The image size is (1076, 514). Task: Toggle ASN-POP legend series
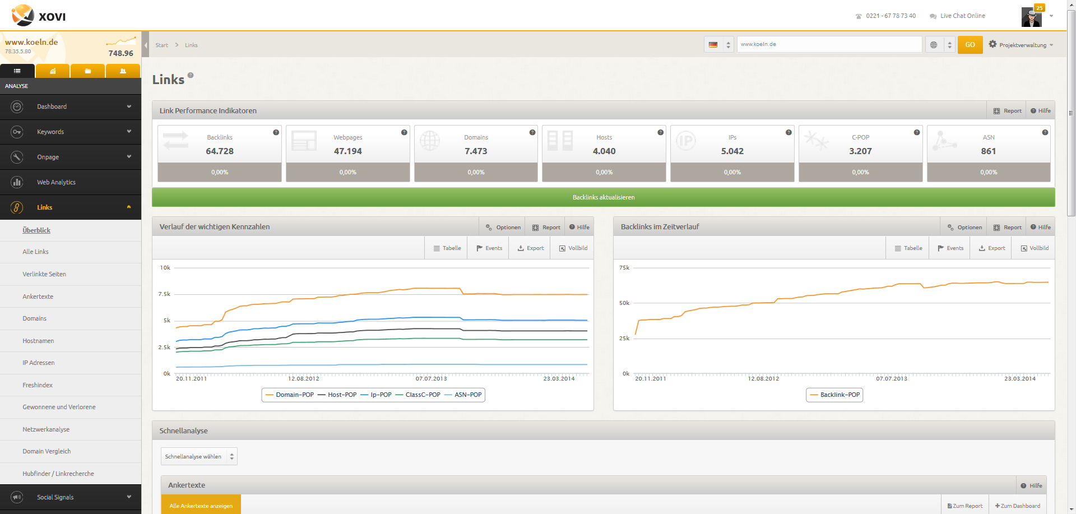tap(463, 395)
